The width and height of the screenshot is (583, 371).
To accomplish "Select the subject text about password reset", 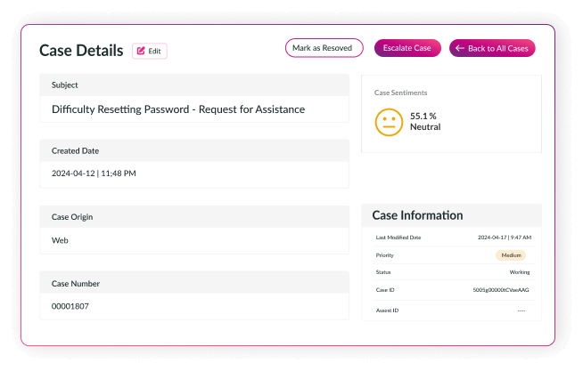I will point(178,109).
